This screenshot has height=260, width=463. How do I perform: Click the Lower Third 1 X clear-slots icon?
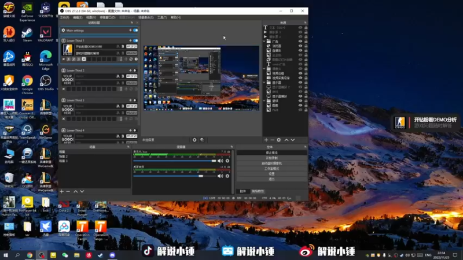(64, 60)
